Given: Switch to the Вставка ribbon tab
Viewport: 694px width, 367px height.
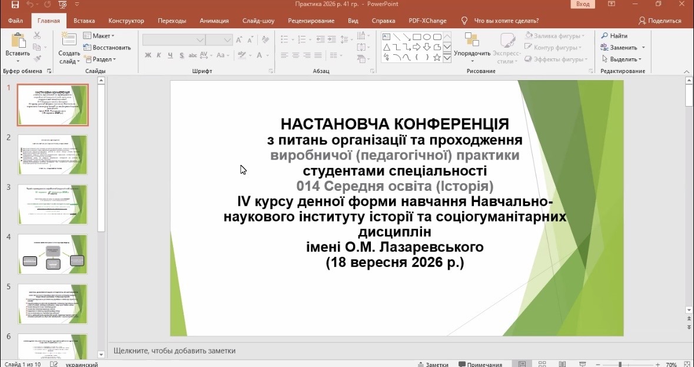Looking at the screenshot, I should click(x=84, y=21).
